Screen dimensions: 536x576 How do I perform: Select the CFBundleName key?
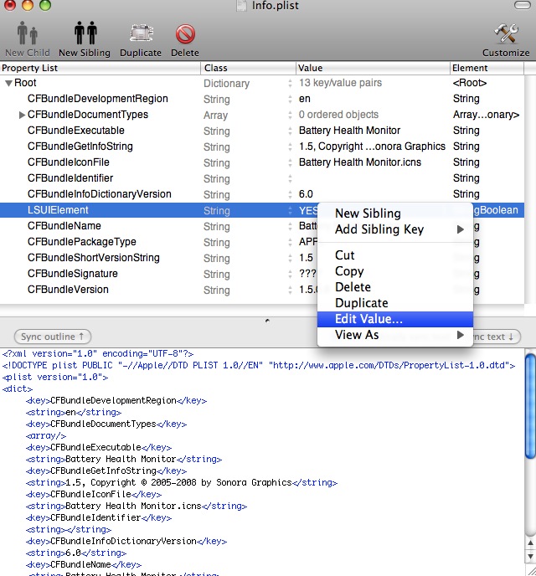[64, 226]
